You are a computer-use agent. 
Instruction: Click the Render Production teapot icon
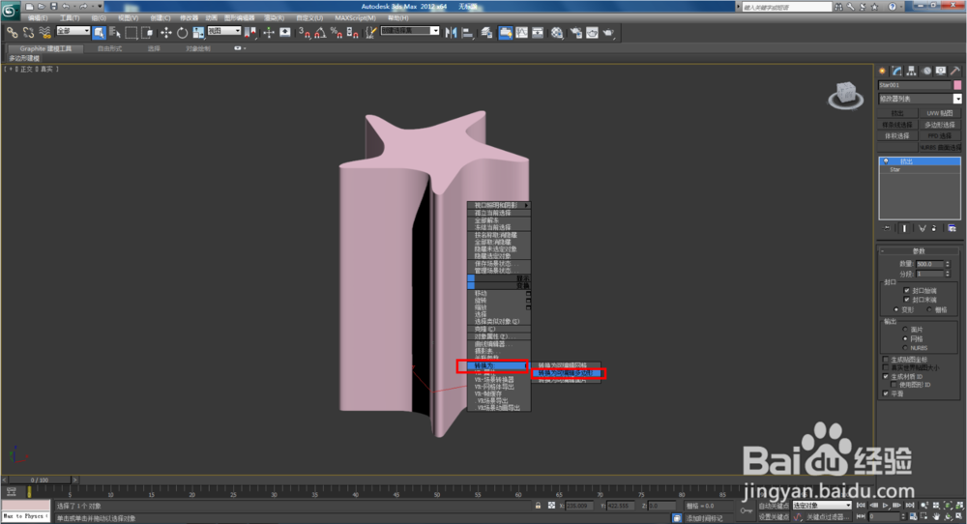point(608,33)
